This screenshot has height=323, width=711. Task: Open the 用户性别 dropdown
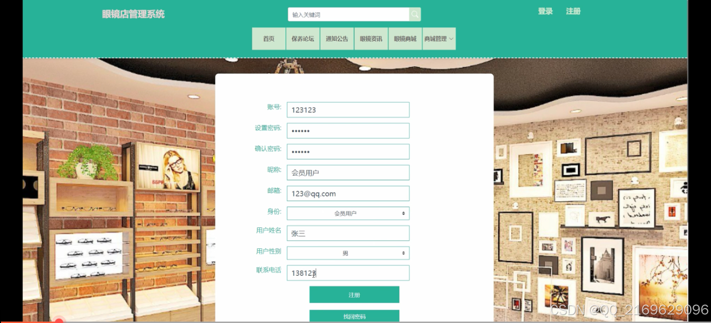348,253
